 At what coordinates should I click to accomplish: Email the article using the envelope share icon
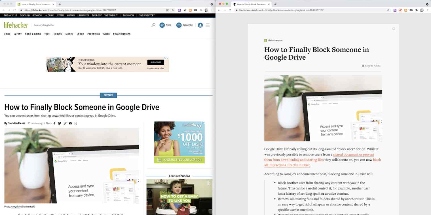(70, 123)
